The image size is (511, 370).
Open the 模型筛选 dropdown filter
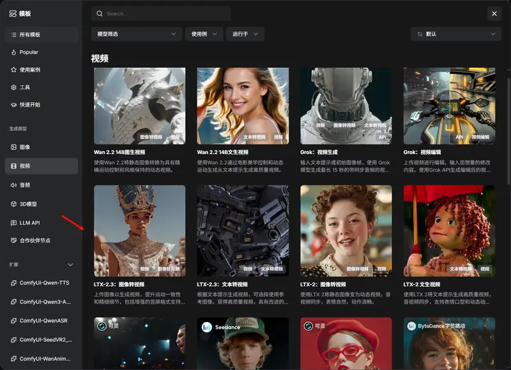click(x=137, y=34)
